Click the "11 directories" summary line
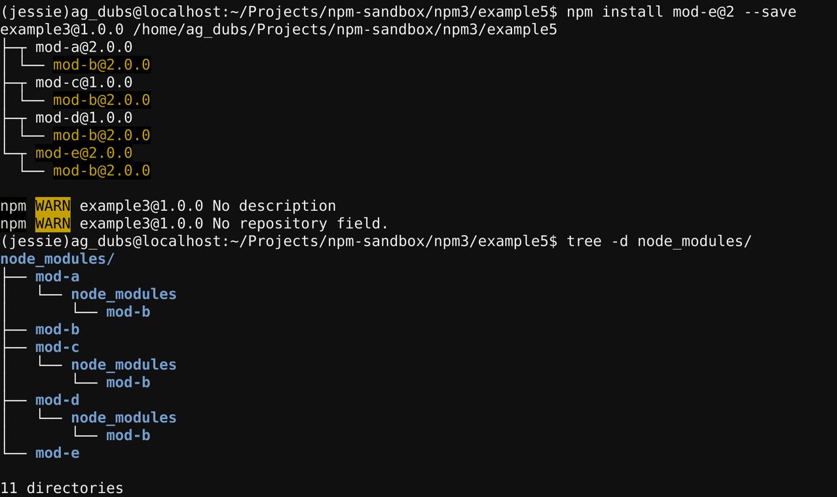The width and height of the screenshot is (837, 497). [x=62, y=488]
